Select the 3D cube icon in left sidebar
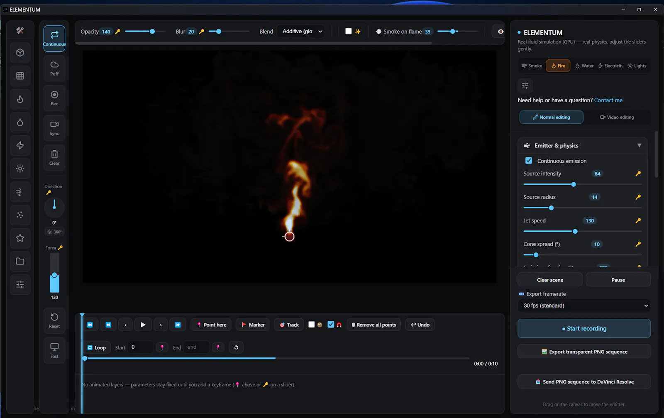The width and height of the screenshot is (664, 418). click(20, 53)
